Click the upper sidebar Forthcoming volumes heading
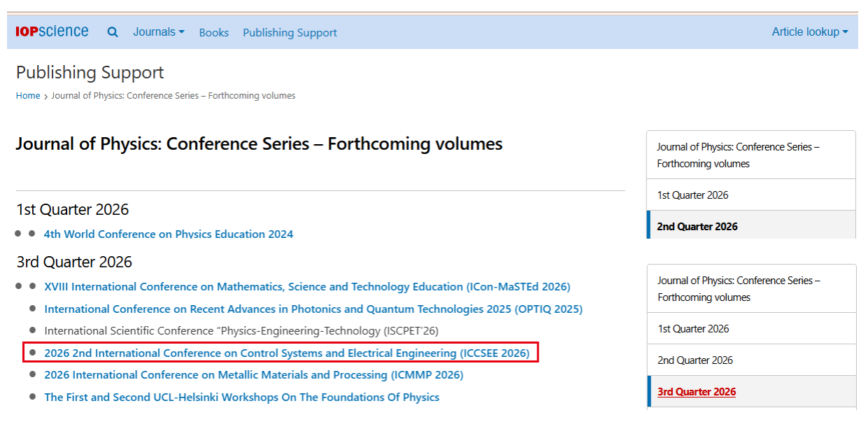 pyautogui.click(x=738, y=155)
